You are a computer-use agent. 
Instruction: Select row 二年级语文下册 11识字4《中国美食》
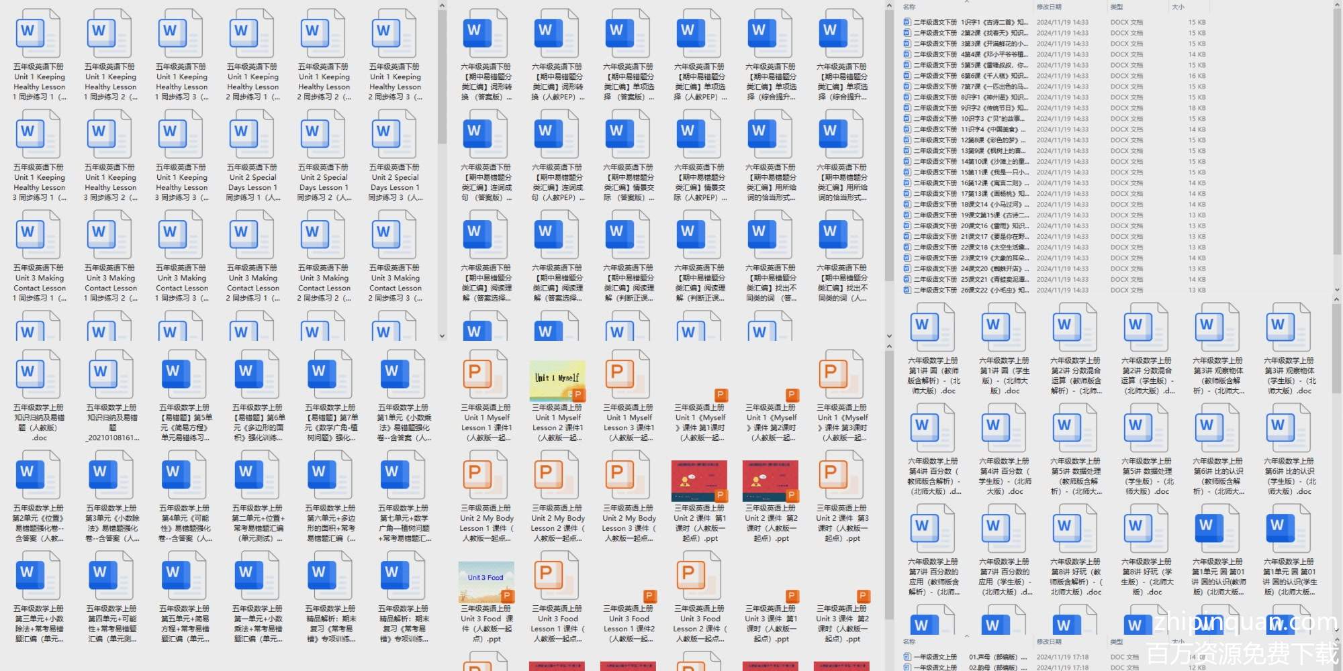[x=1055, y=130]
